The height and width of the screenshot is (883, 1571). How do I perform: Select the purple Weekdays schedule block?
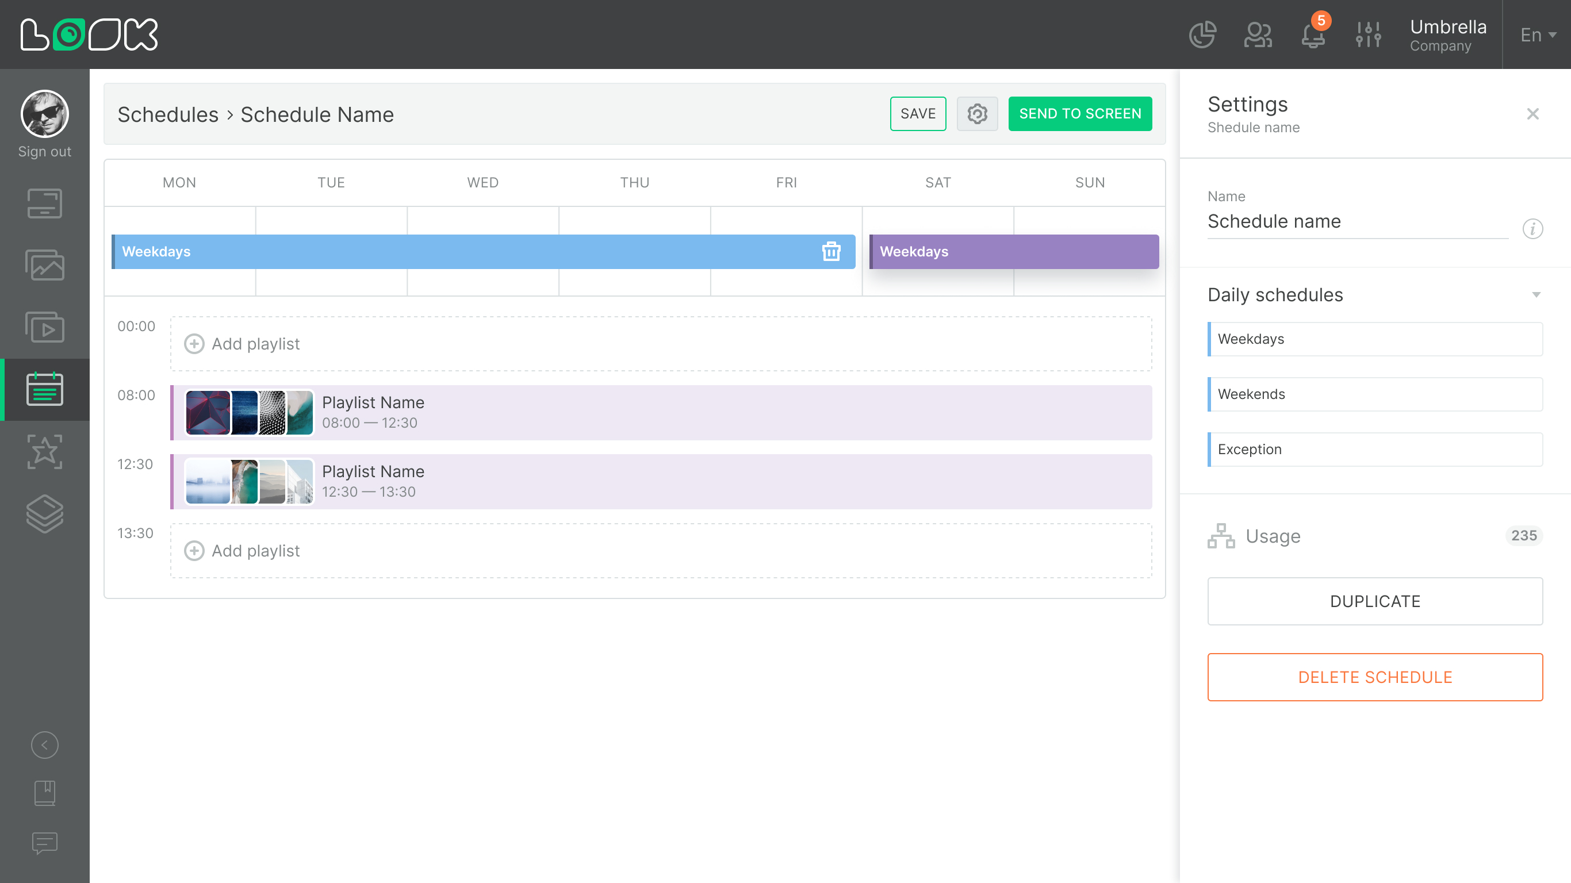point(1014,252)
